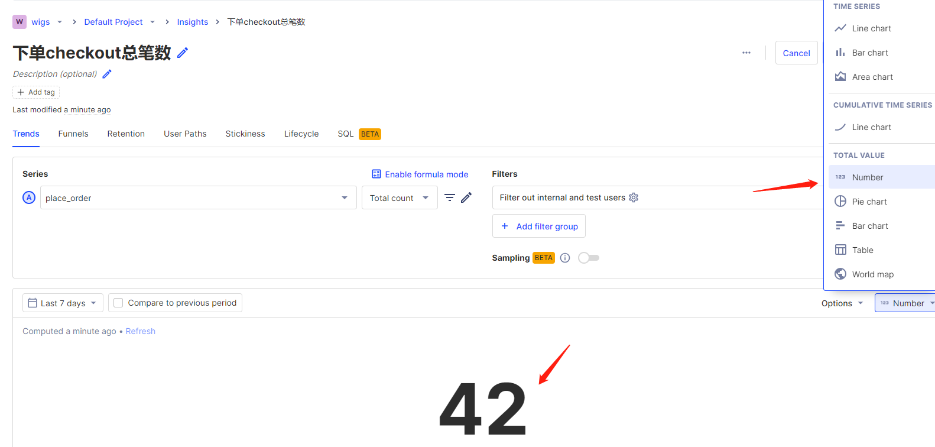Rename the place_order series with pencil icon
935x447 pixels.
pos(466,197)
